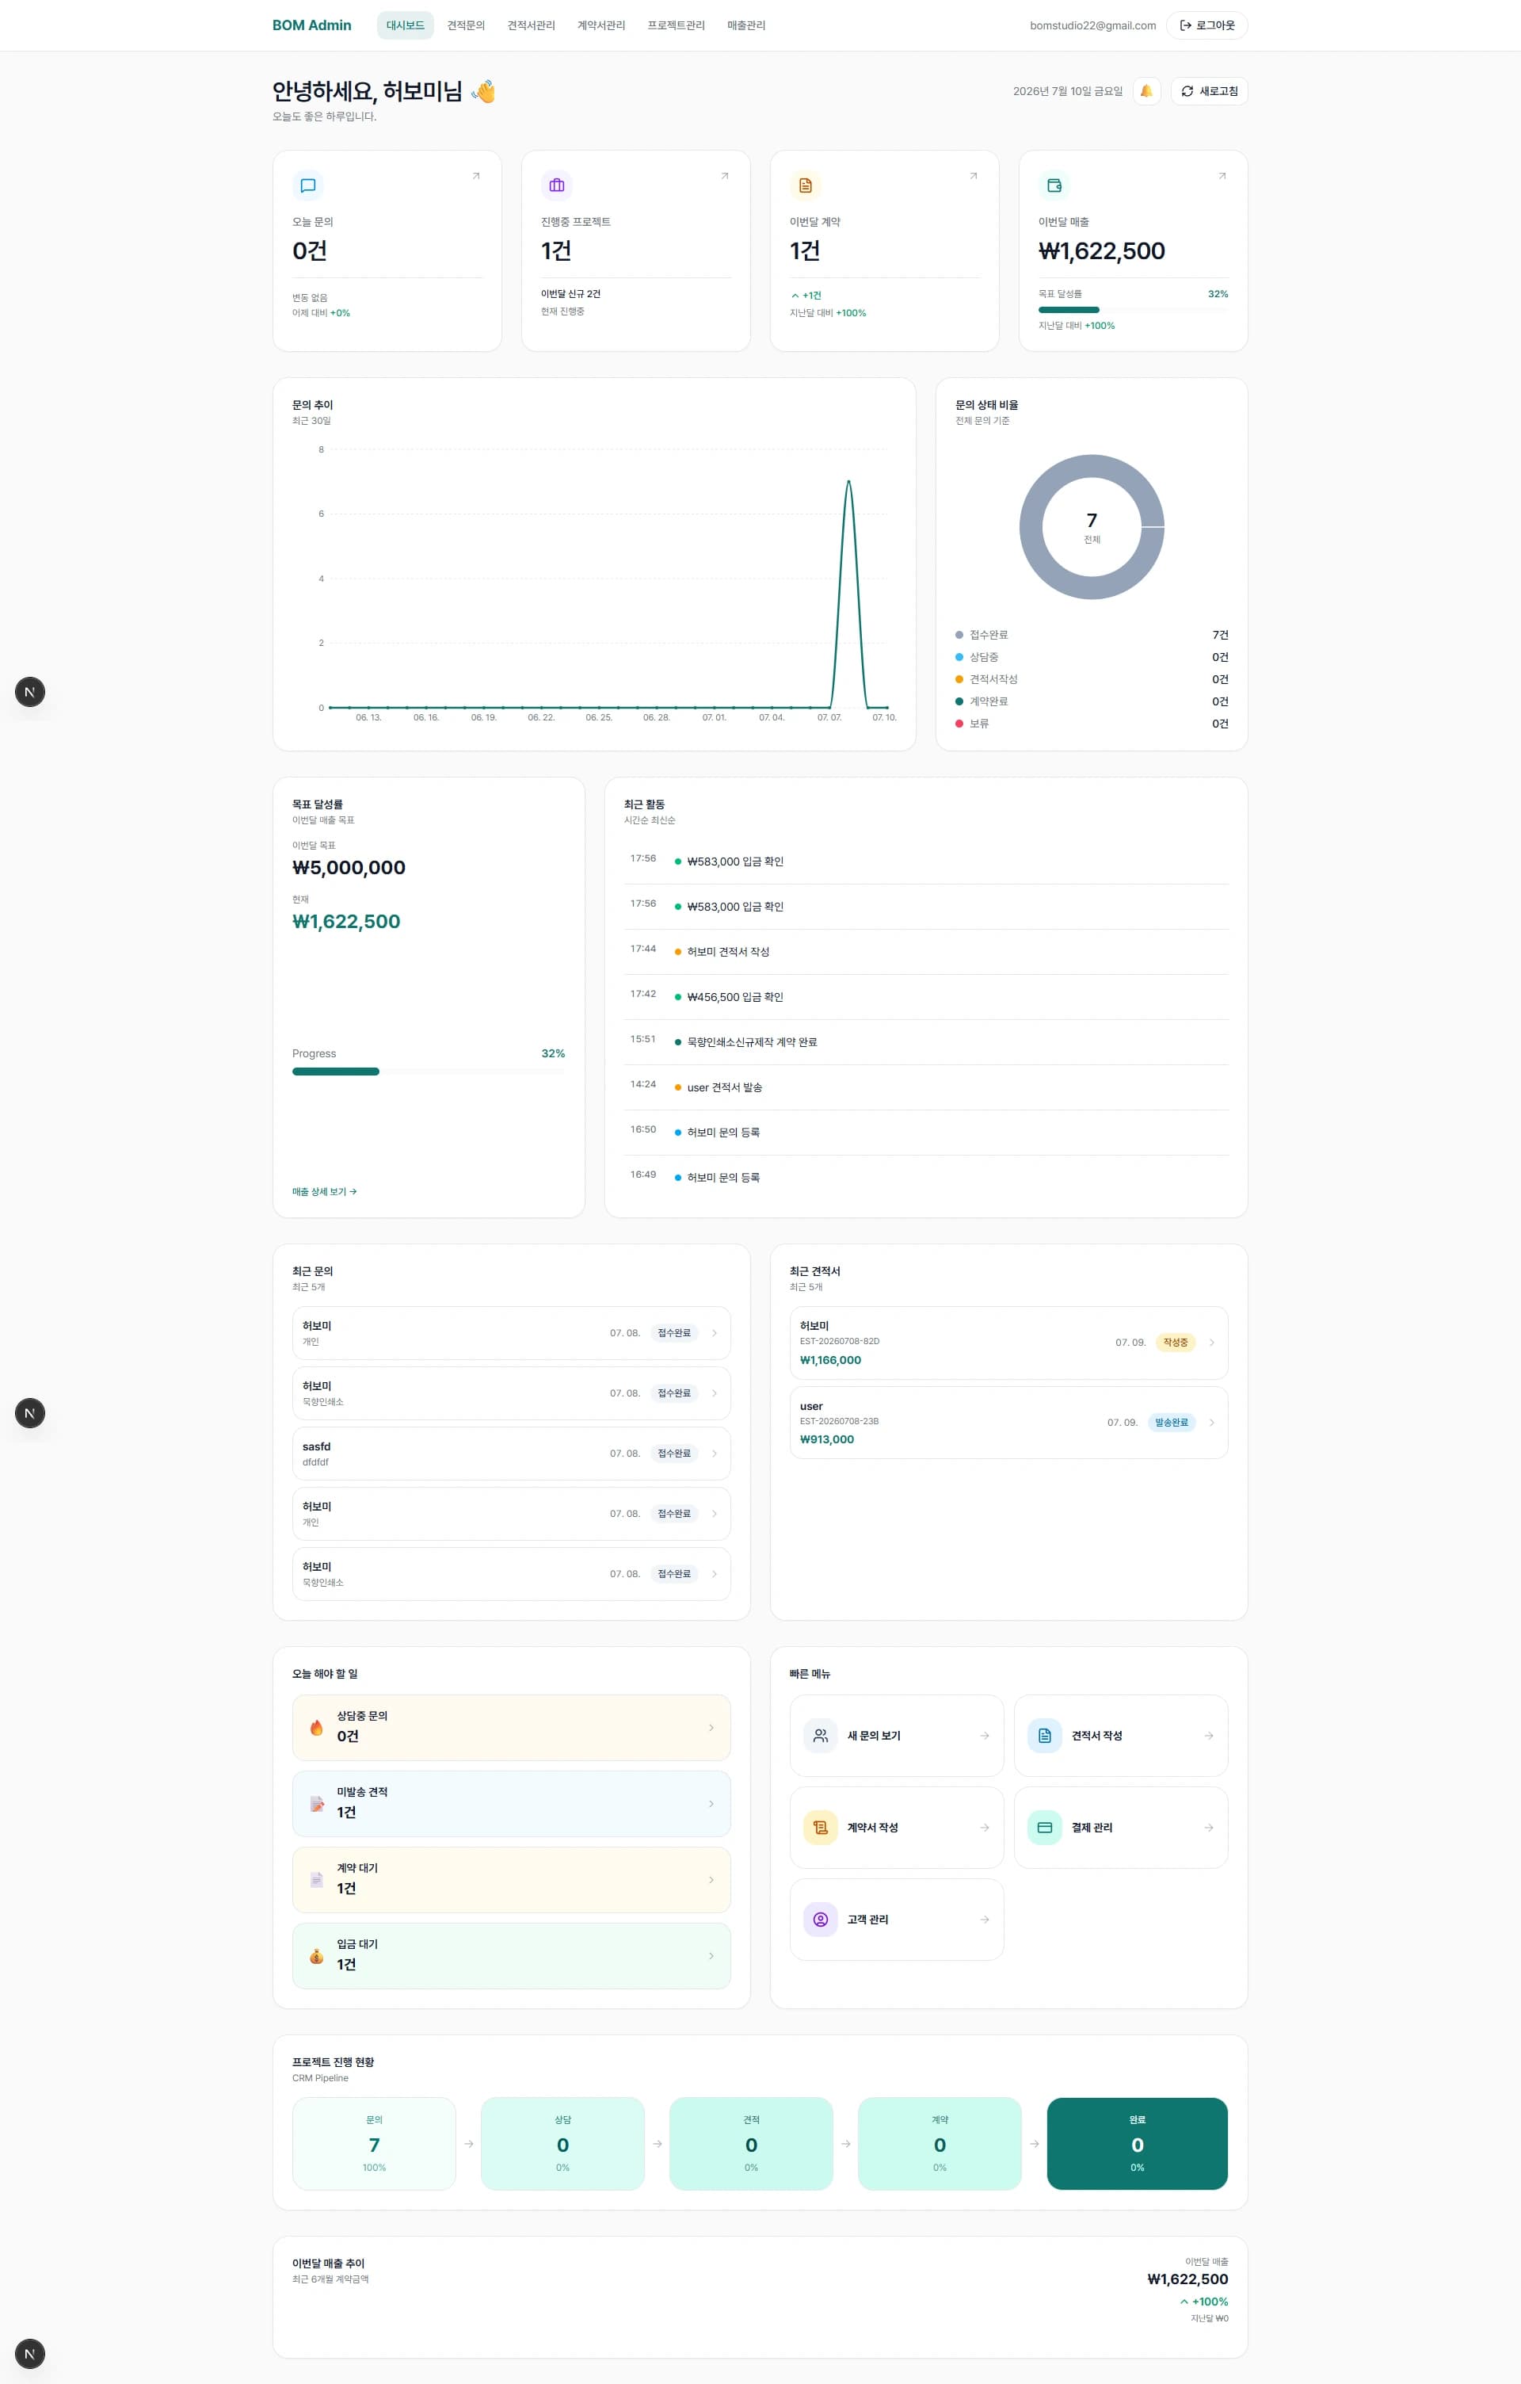Image resolution: width=1521 pixels, height=2384 pixels.
Task: Open the 매출관리 nav tab
Action: [x=746, y=25]
